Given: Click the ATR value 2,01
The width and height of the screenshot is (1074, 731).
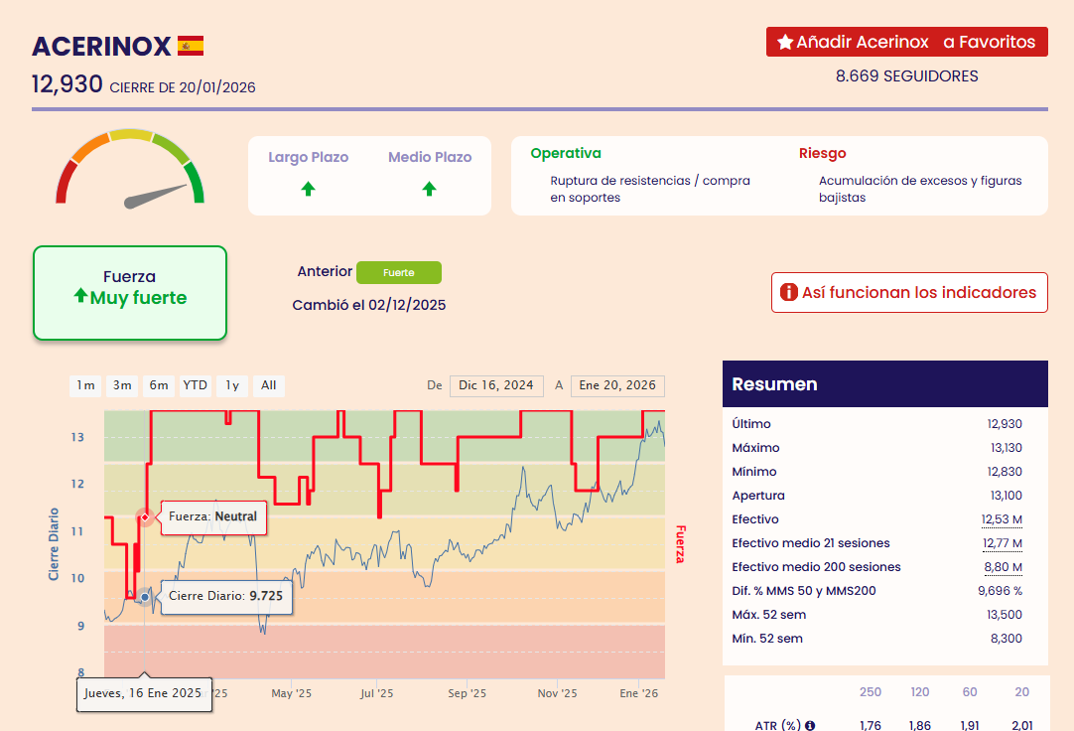Looking at the screenshot, I should pos(1022,725).
